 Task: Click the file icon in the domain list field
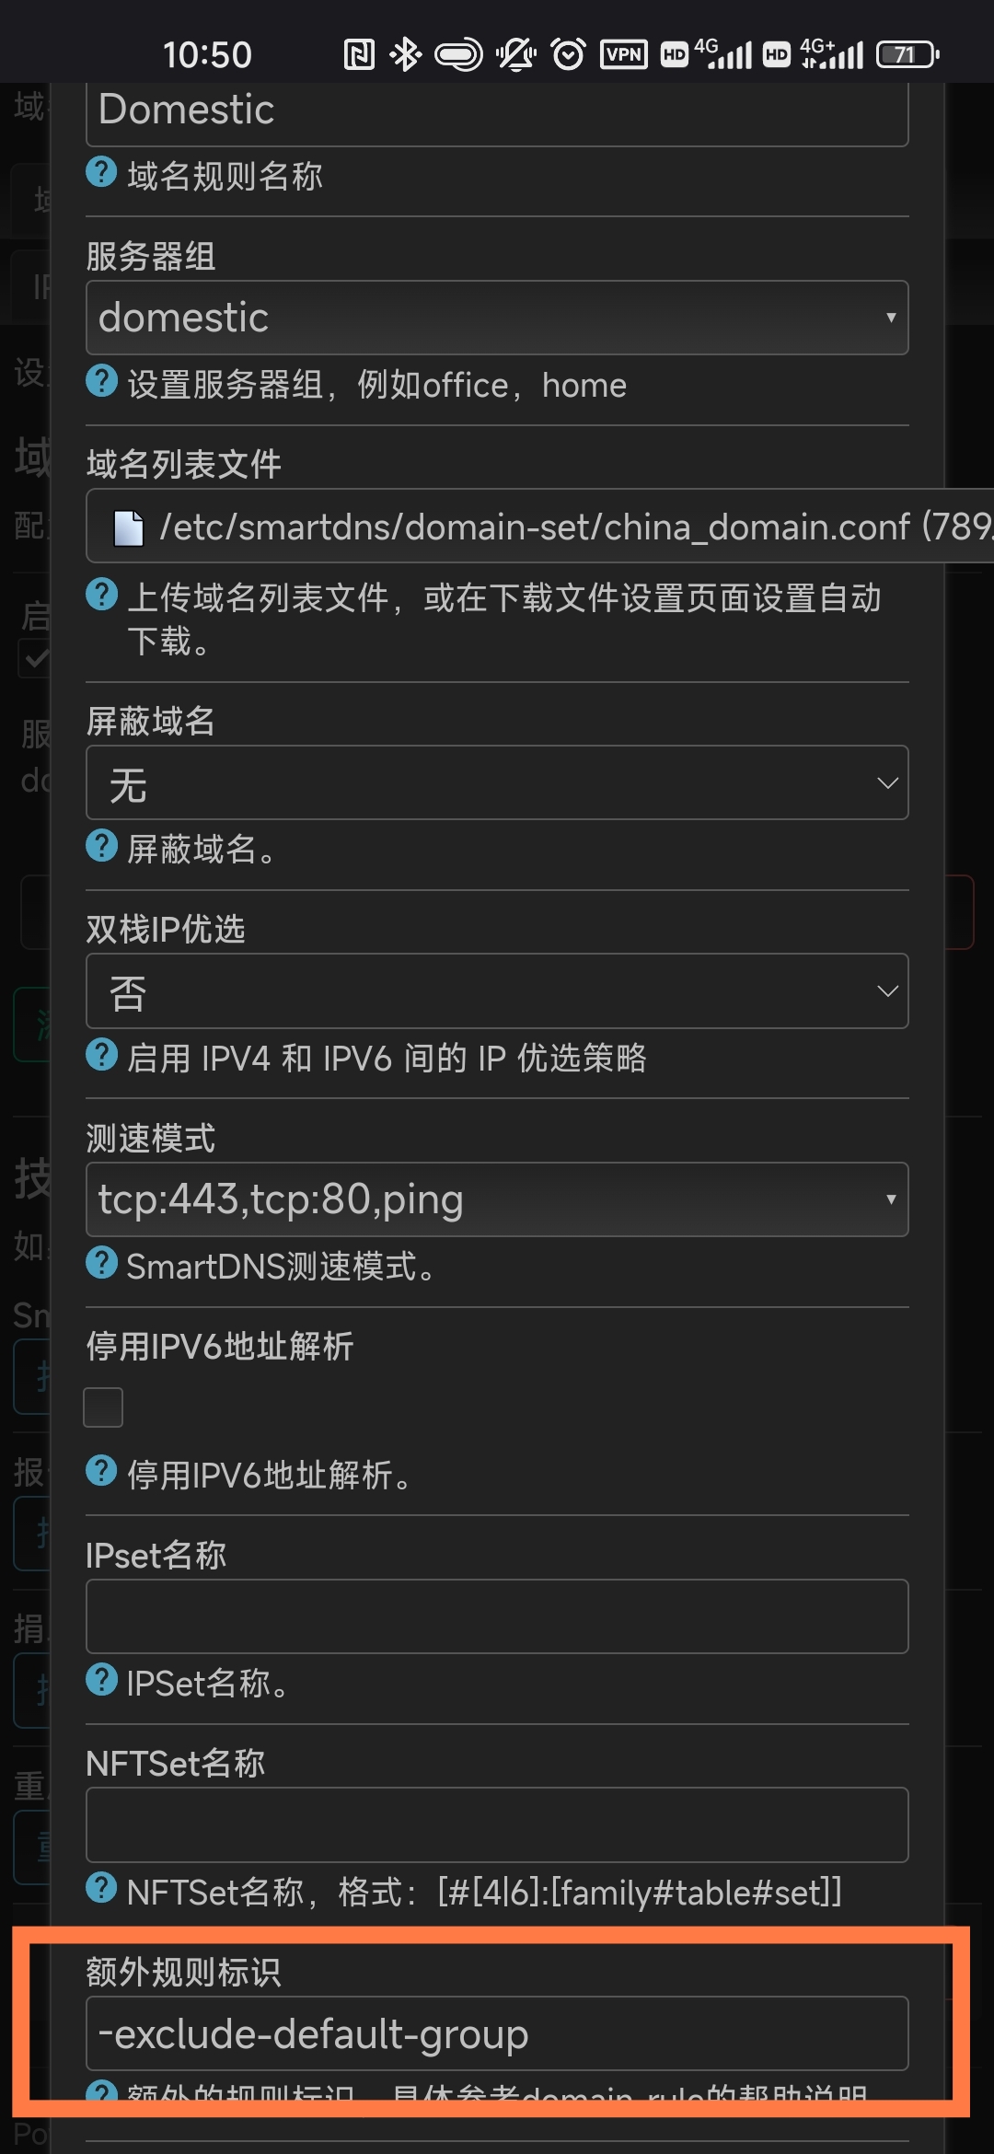(x=128, y=526)
